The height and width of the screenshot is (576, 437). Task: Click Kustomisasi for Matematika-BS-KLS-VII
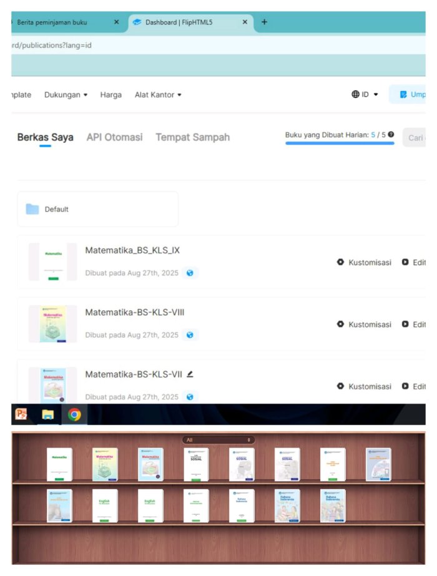point(364,386)
